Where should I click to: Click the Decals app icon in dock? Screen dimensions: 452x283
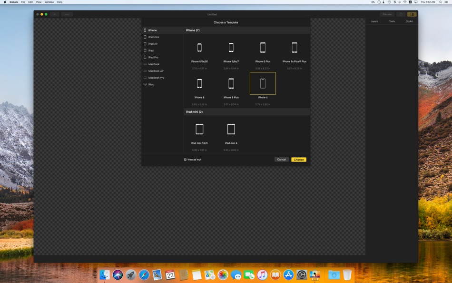pyautogui.click(x=315, y=274)
